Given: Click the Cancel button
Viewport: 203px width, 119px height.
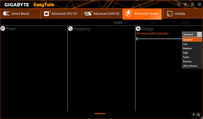Looking at the screenshot, I should click(186, 23).
